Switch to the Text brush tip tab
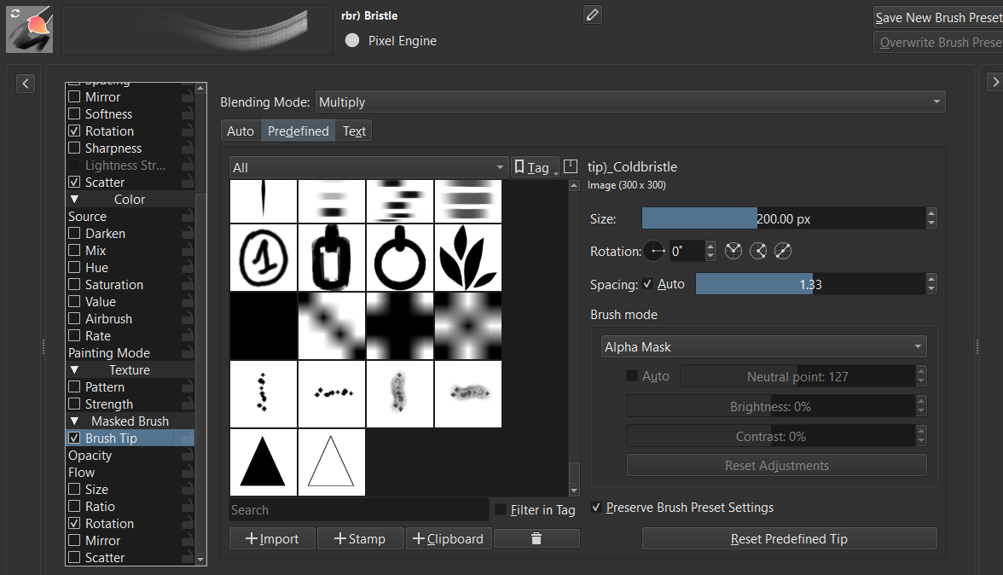This screenshot has width=1003, height=575. 354,131
